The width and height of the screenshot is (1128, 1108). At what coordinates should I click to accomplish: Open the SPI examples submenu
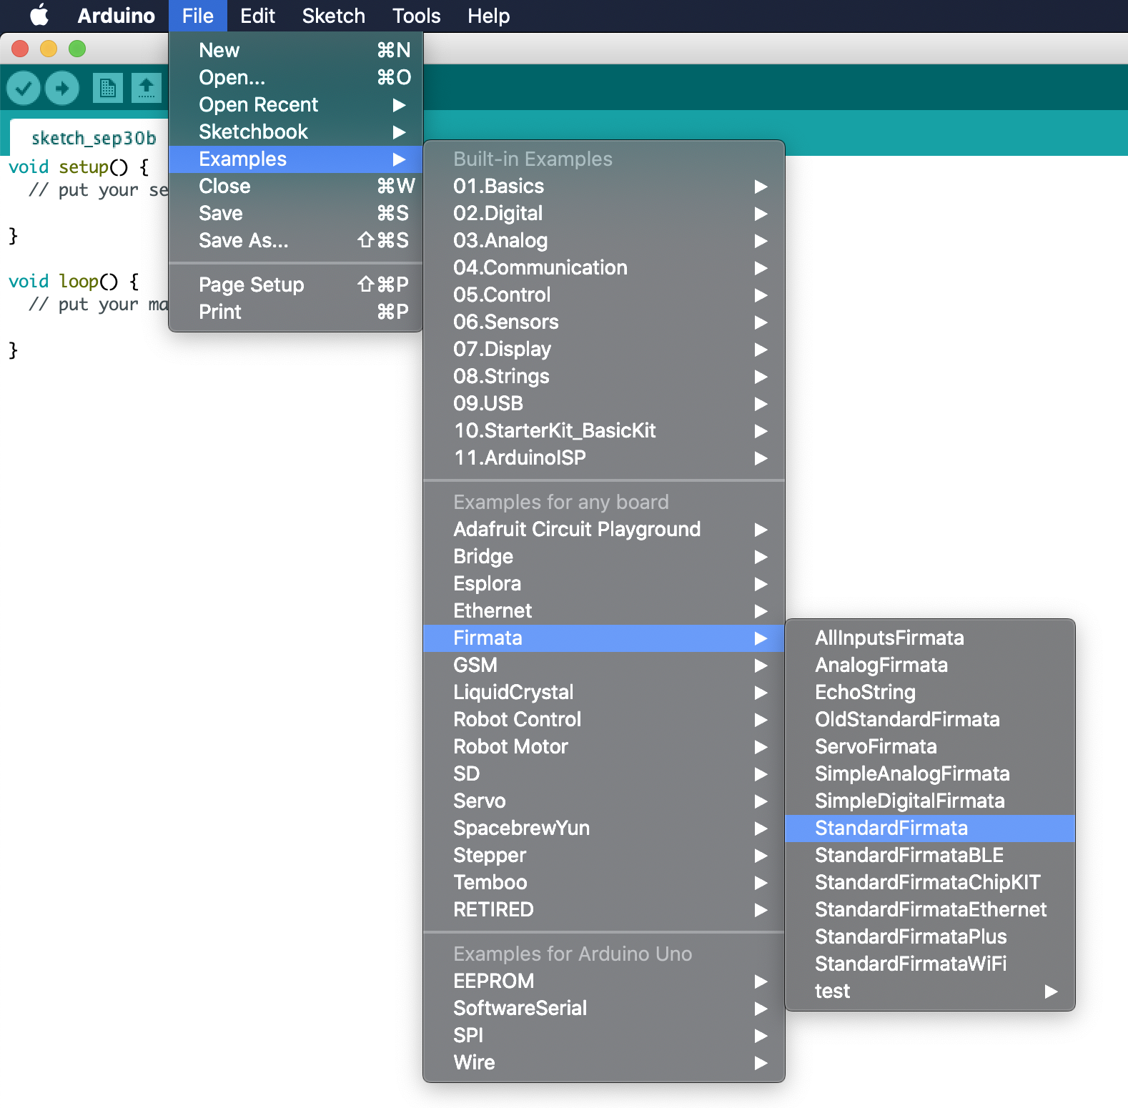604,1035
